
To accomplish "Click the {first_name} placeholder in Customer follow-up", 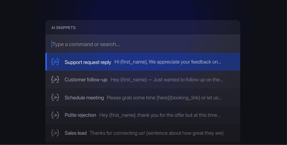I will pos(133,80).
